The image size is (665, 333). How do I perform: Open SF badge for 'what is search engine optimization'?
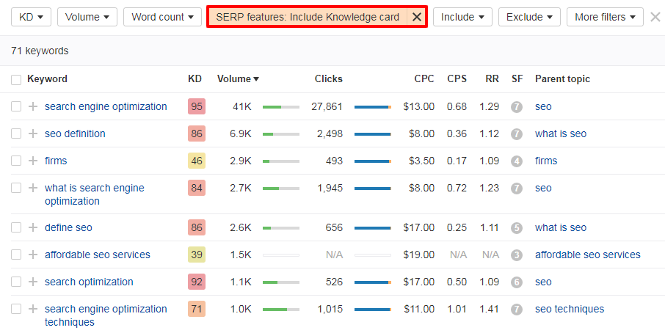(516, 188)
